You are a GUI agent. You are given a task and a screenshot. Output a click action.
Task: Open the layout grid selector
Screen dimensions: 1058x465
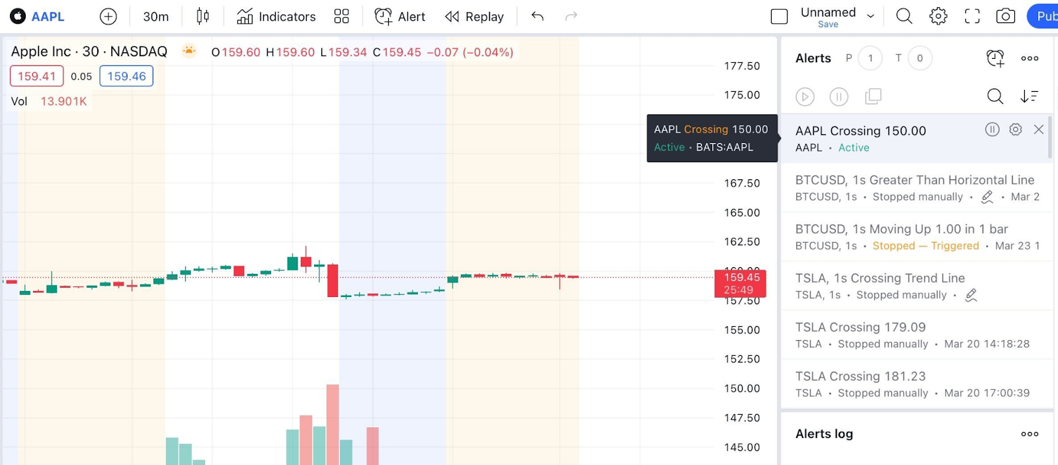coord(341,17)
